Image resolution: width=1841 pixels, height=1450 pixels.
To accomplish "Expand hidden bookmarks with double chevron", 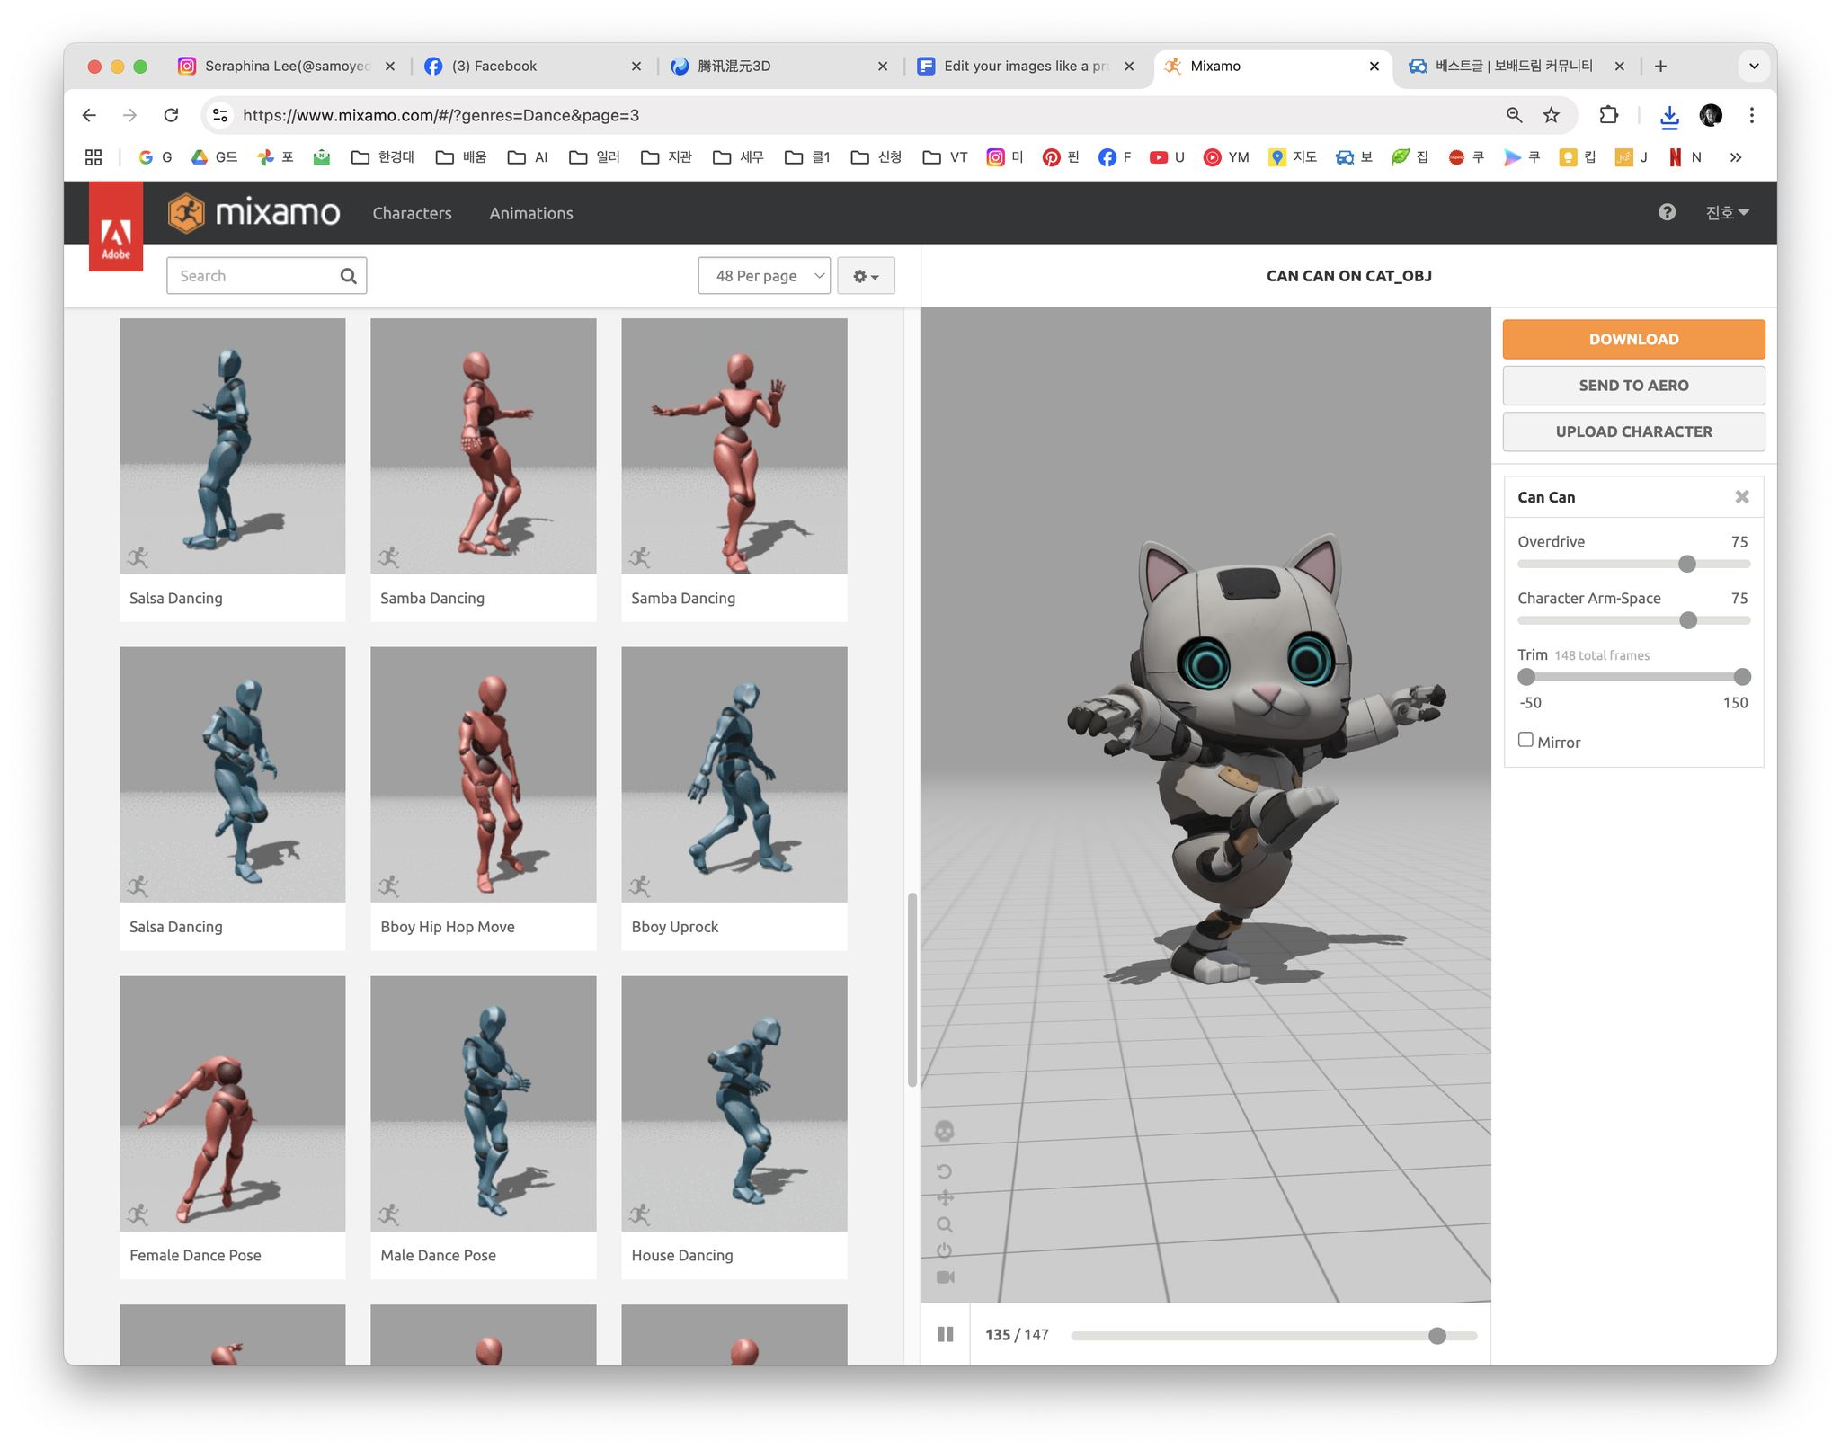I will [1736, 157].
